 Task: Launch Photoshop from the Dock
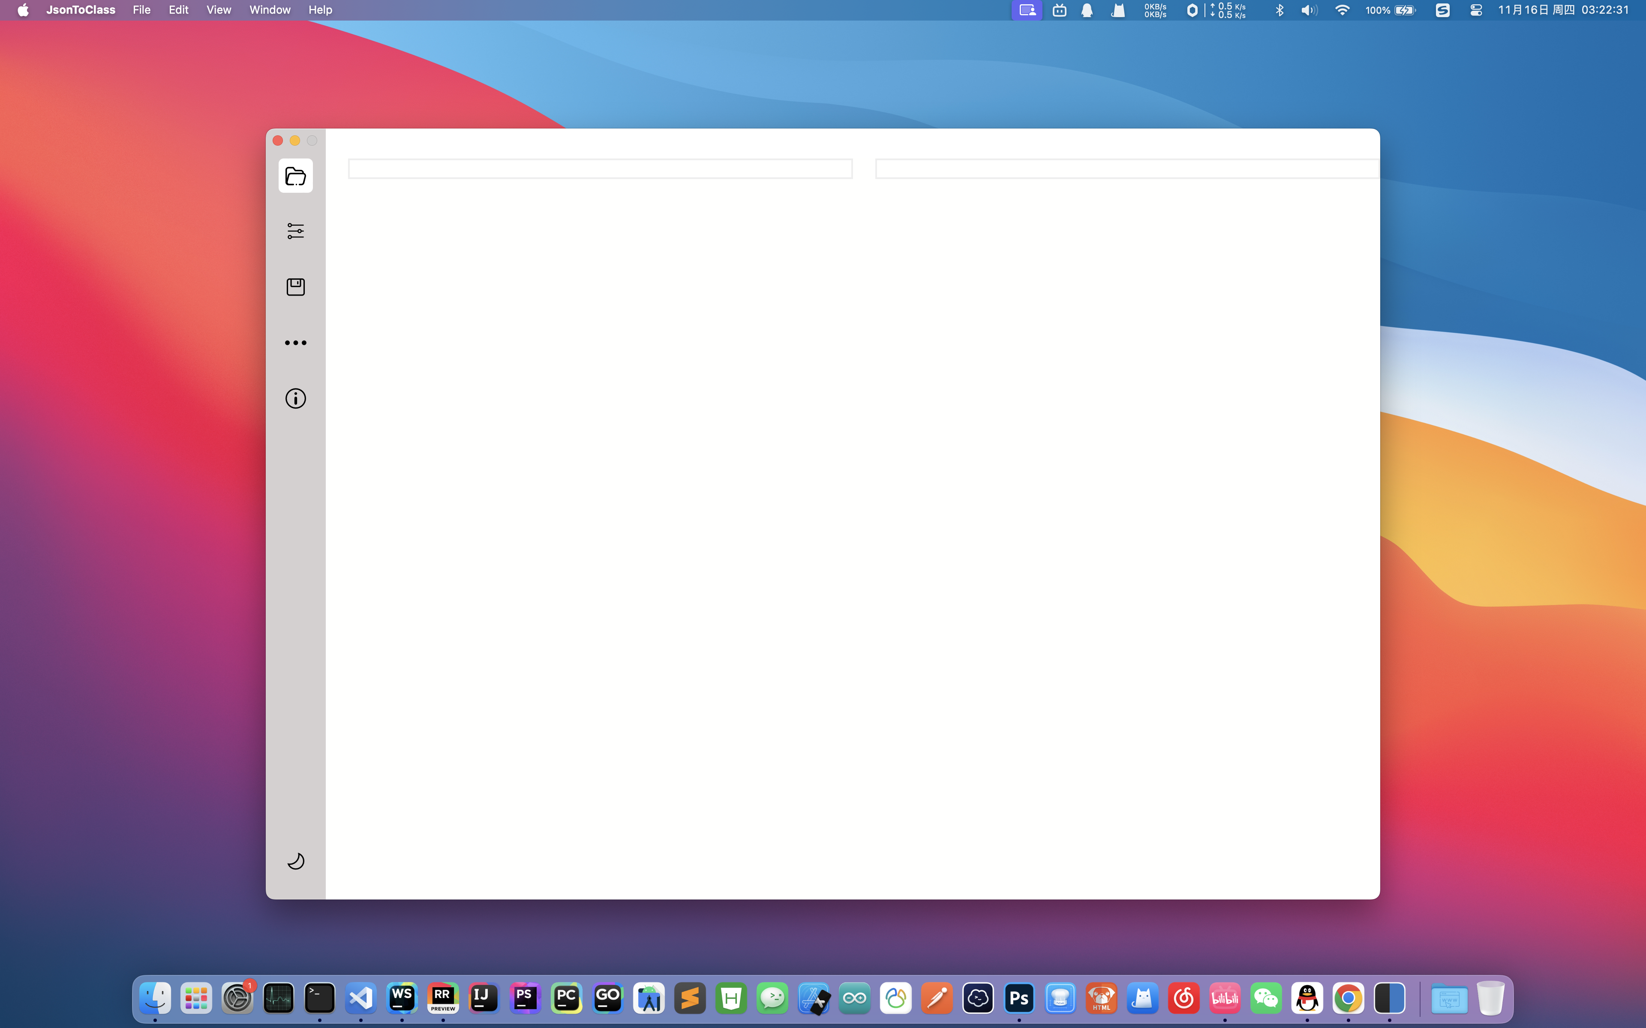point(1020,998)
